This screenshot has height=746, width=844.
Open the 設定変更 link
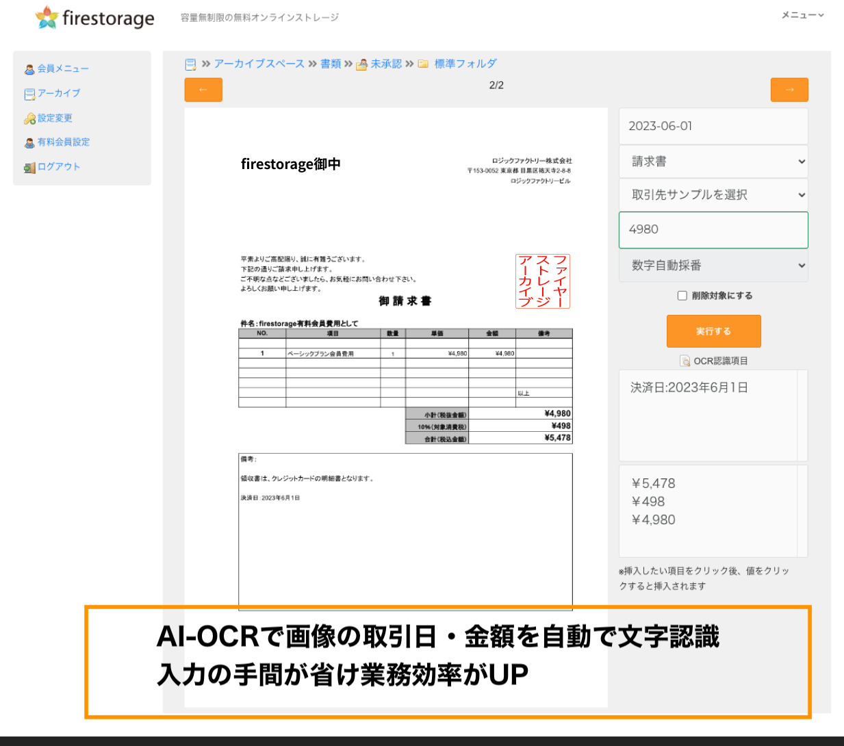(55, 118)
